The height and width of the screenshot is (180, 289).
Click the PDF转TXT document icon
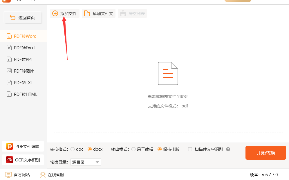click(9, 82)
